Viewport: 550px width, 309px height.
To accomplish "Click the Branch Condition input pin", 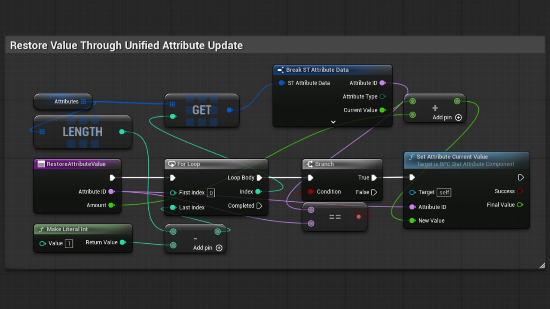I will [311, 191].
